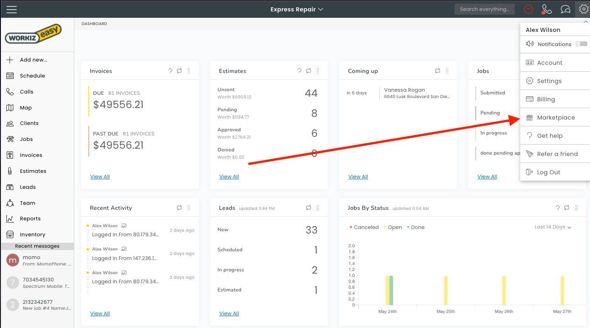Show help for the Estimates widget
590x328 pixels.
coord(300,71)
